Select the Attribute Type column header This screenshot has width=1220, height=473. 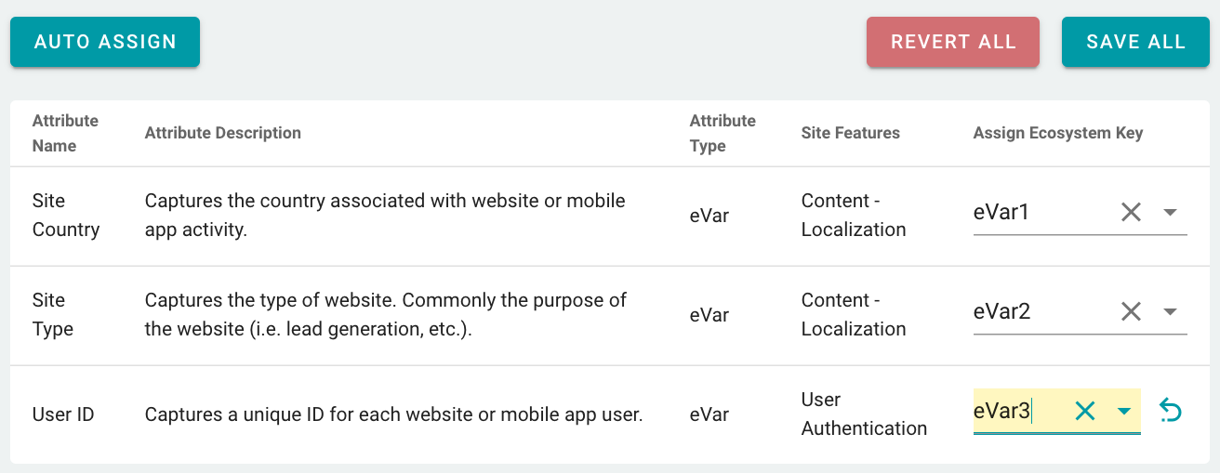(723, 133)
